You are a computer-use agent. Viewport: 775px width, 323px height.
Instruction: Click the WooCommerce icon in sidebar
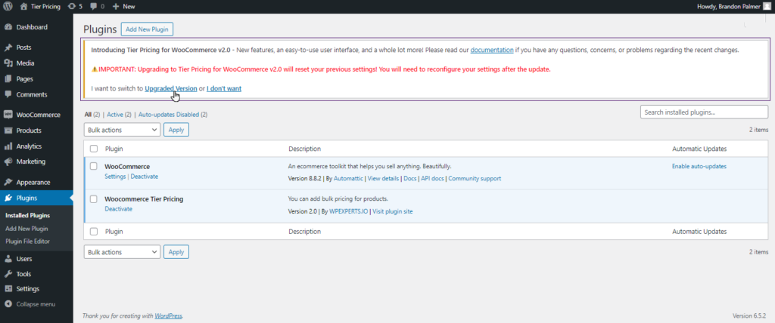8,115
